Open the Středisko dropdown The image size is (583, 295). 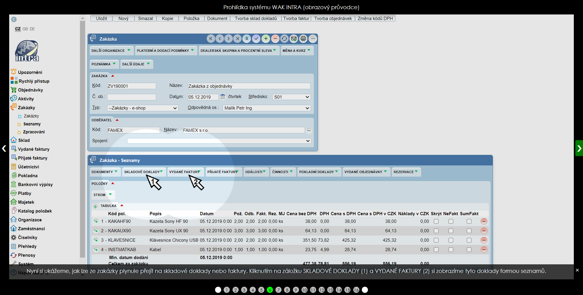[291, 97]
